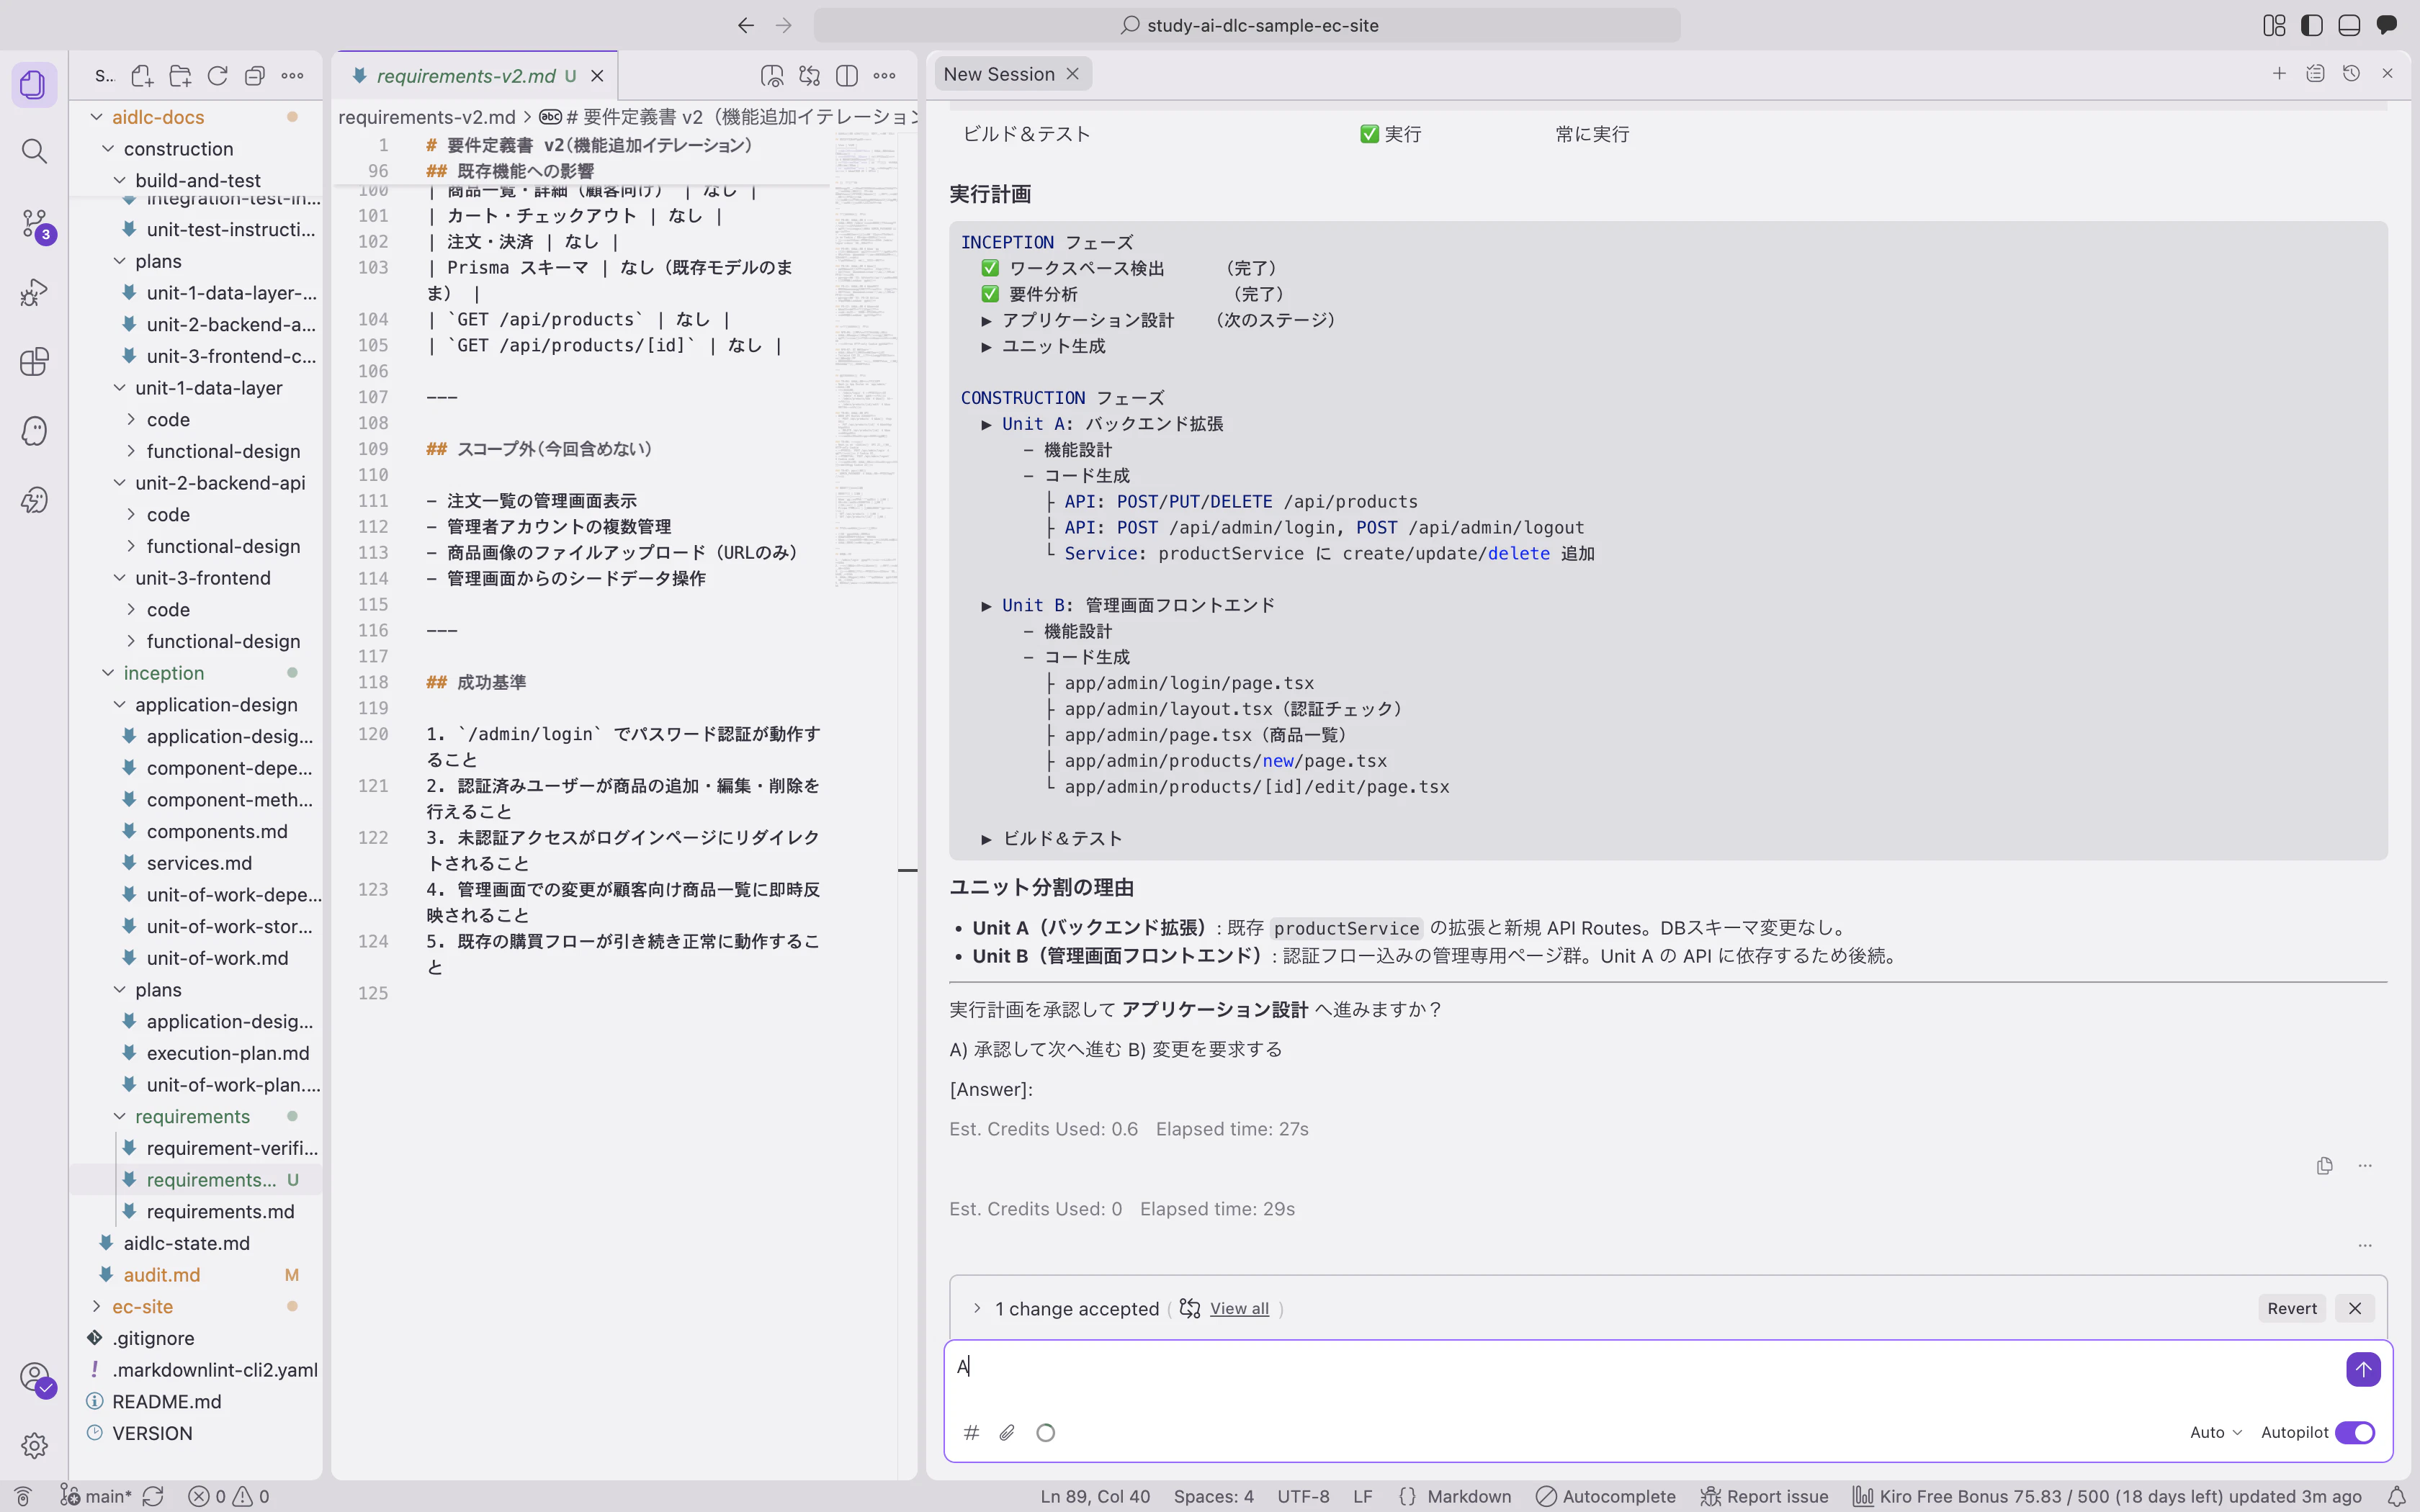Open markdown preview to the side
Screen dimensions: 2420x1512
(772, 75)
